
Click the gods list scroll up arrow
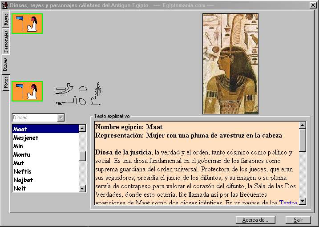82,128
